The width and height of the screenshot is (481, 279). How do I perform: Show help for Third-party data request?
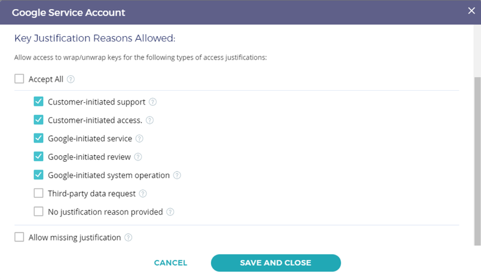pos(143,194)
